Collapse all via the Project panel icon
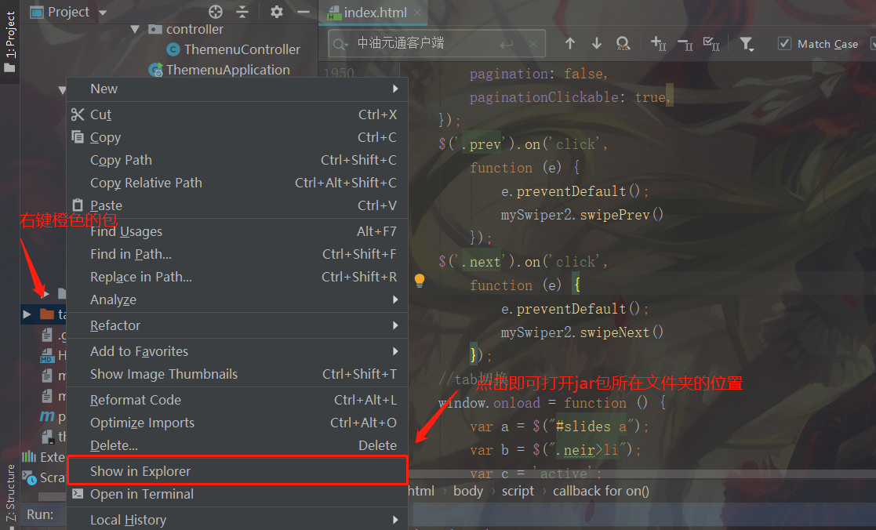The image size is (876, 530). point(242,12)
